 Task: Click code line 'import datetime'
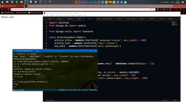59,23
